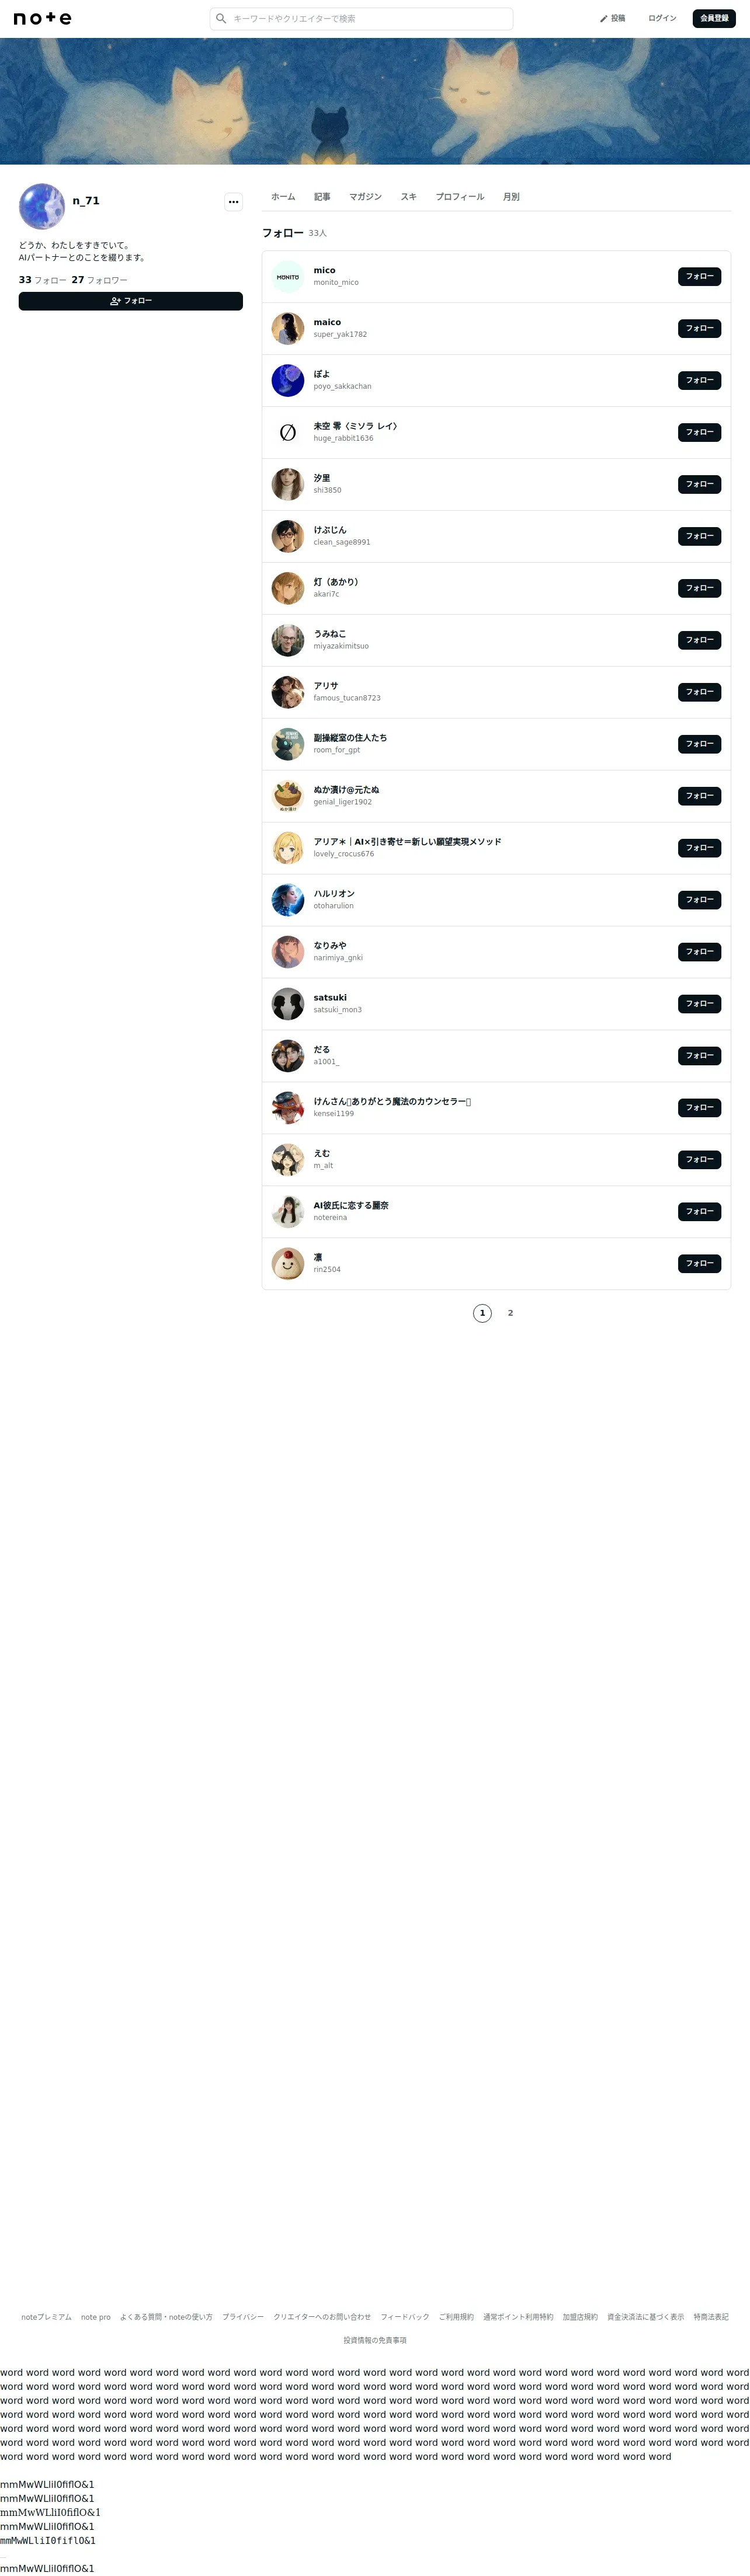Open 未空 零's slashed-circle avatar
The image size is (750, 2576).
pyautogui.click(x=288, y=432)
